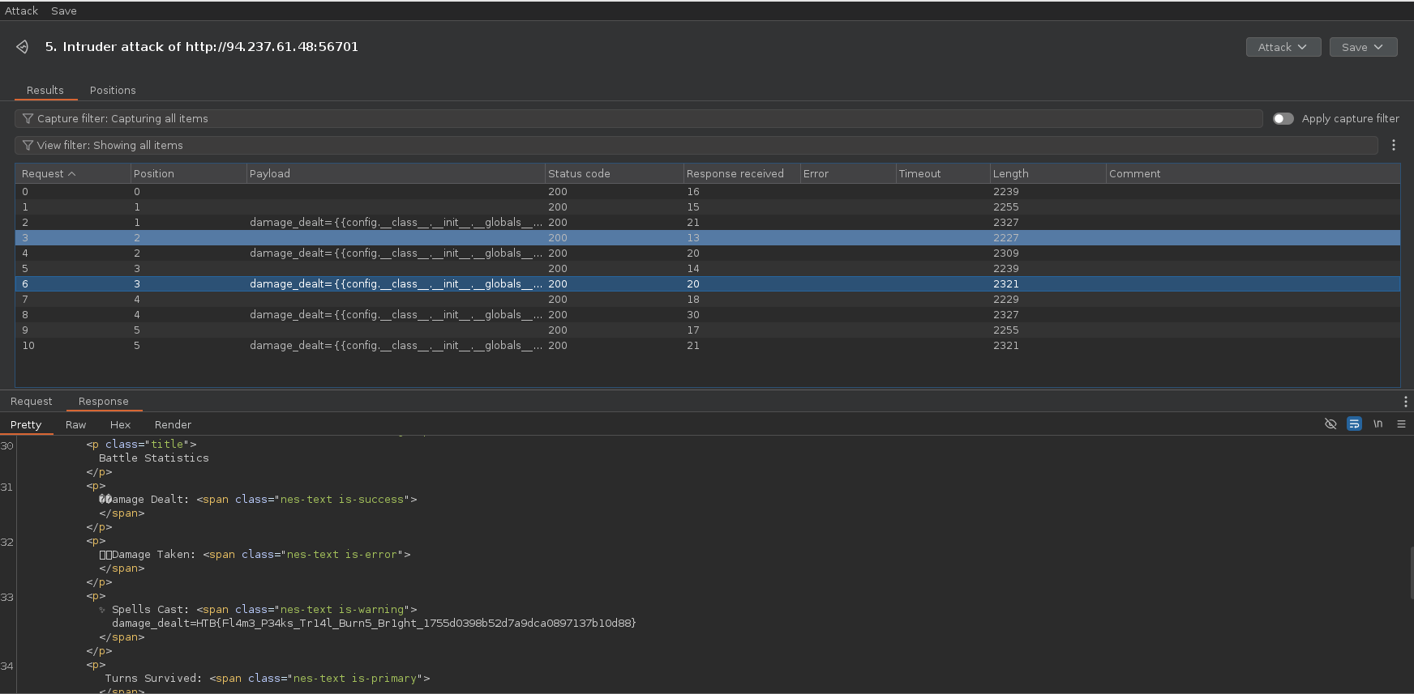
Task: Select request row 9 in results table
Action: tap(708, 330)
